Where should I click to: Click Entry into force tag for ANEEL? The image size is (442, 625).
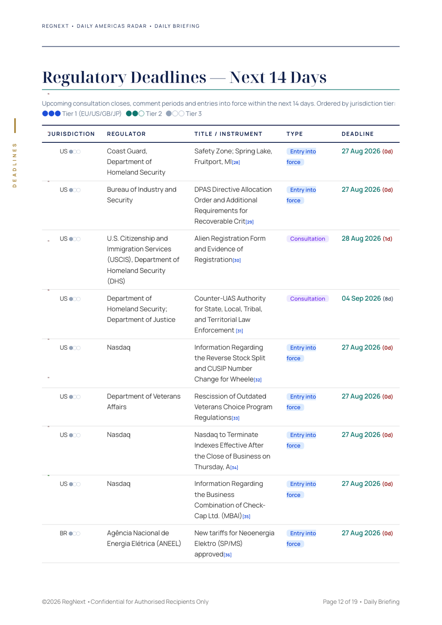tap(301, 539)
